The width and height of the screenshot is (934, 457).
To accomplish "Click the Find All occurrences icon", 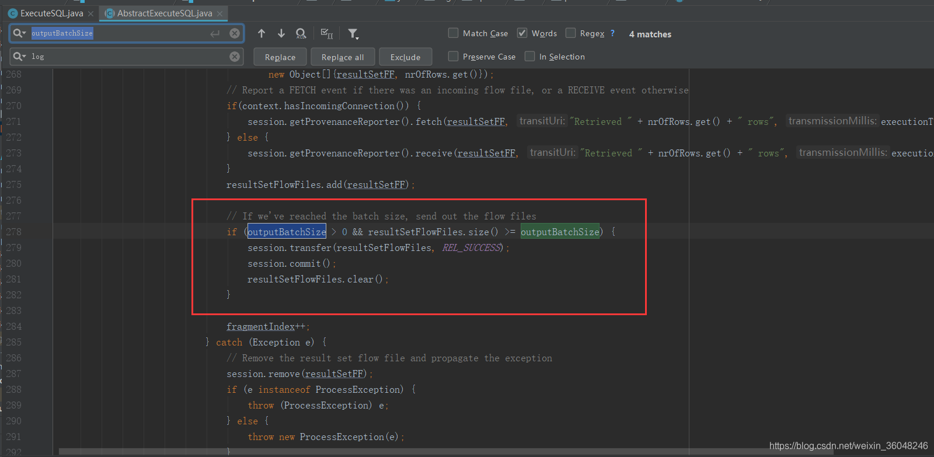I will click(301, 34).
